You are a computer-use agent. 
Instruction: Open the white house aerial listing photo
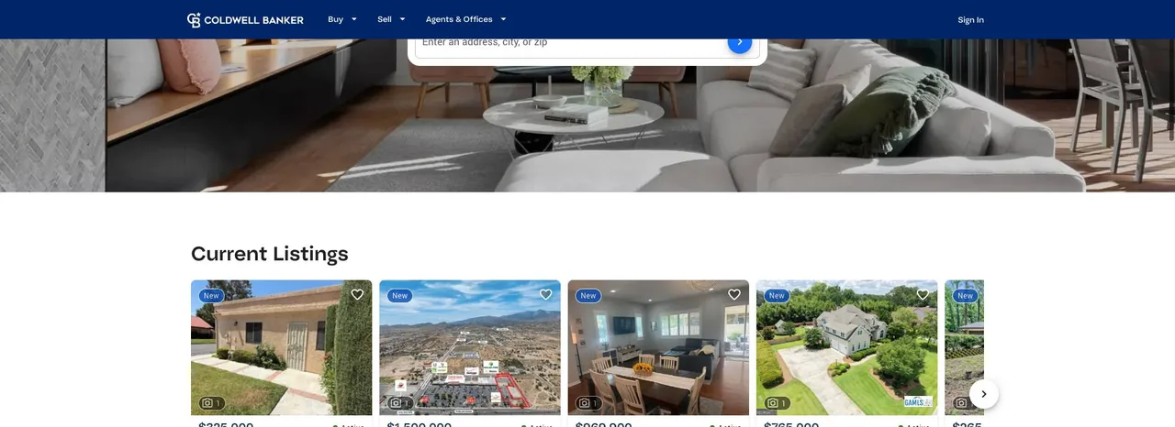[847, 347]
